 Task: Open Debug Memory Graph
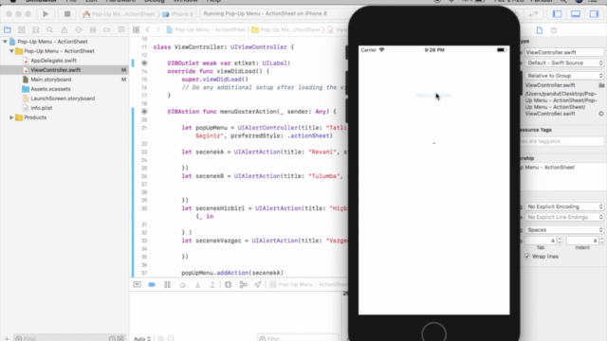(x=243, y=284)
